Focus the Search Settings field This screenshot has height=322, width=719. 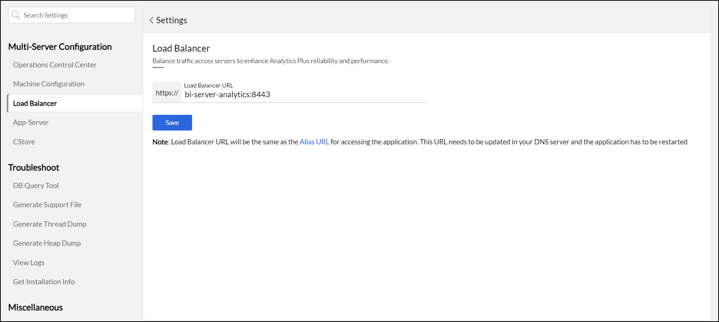pyautogui.click(x=77, y=15)
